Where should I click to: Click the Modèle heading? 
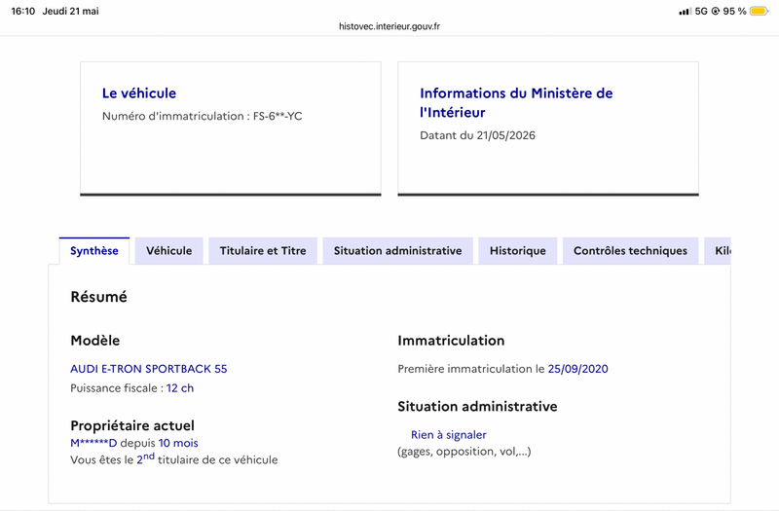94,341
